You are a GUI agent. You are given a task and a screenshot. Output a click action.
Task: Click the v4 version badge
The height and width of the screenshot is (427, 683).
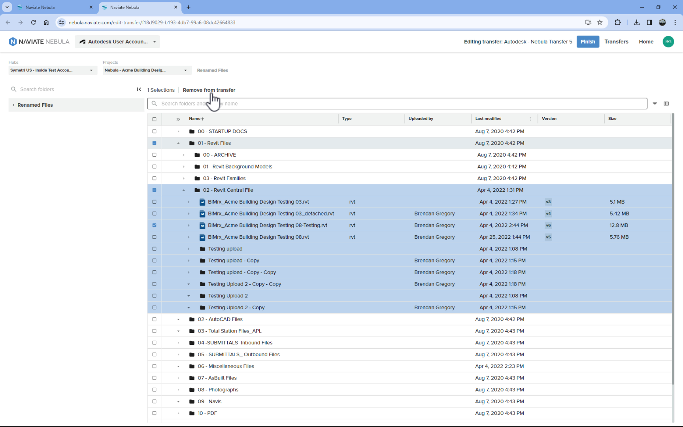click(548, 213)
